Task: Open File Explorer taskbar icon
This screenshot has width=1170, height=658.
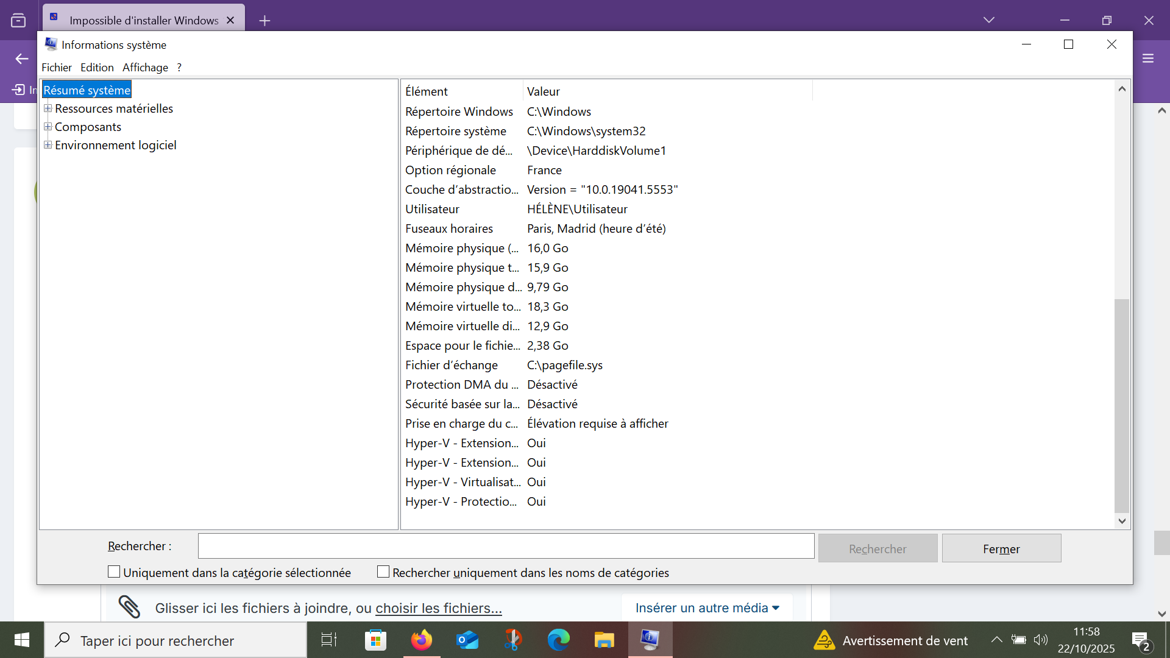Action: [x=604, y=640]
